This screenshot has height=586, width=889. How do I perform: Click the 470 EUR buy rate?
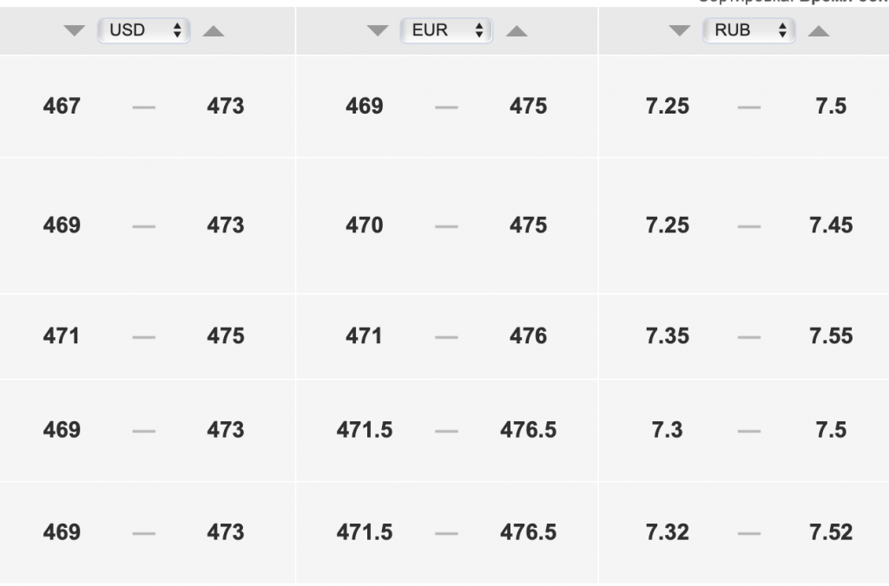click(364, 225)
